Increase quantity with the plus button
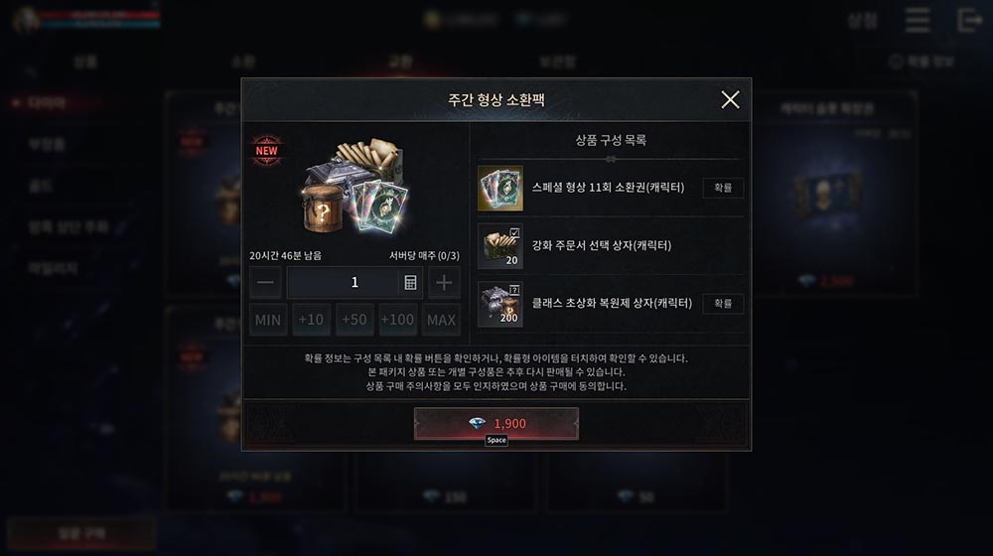Viewport: 993px width, 556px height. tap(444, 282)
